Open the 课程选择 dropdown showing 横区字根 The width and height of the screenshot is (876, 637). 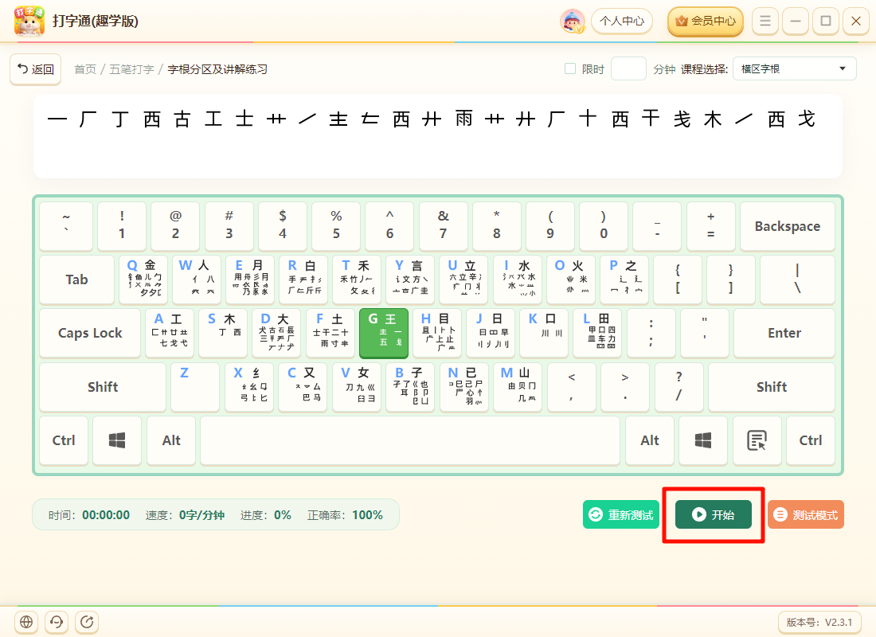pyautogui.click(x=795, y=68)
